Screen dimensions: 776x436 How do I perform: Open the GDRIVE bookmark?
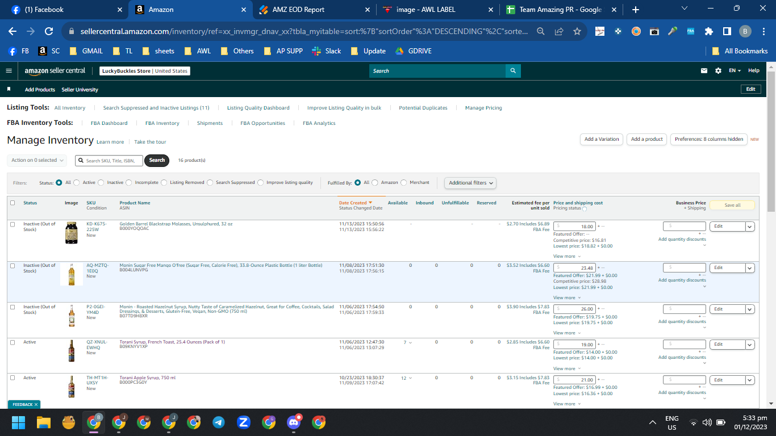(413, 51)
